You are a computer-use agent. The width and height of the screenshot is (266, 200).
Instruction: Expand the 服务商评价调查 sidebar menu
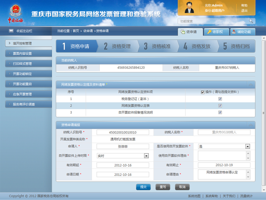coord(29,104)
